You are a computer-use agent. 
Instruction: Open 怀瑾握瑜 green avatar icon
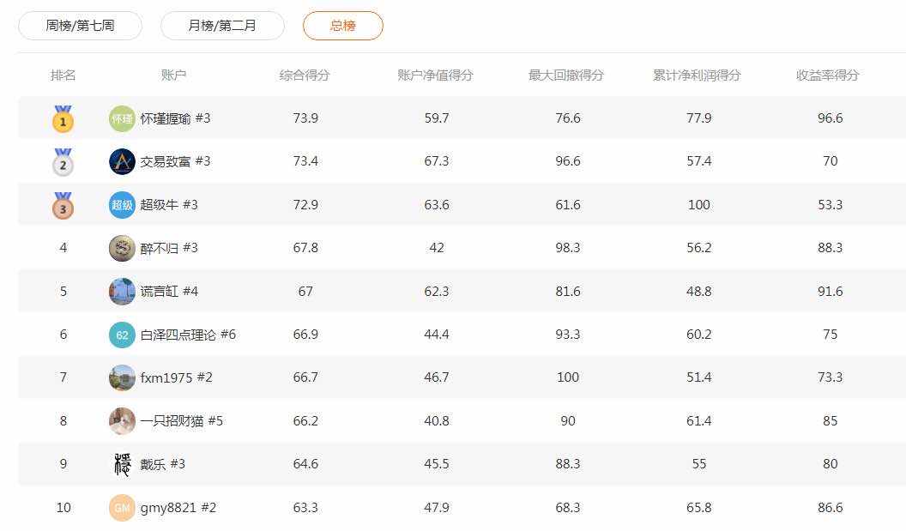pos(122,118)
